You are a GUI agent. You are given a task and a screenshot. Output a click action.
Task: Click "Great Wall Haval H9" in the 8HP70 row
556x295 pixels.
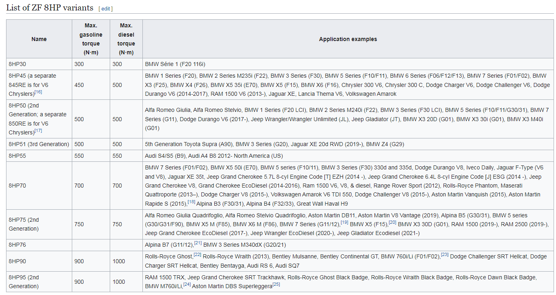(x=322, y=204)
